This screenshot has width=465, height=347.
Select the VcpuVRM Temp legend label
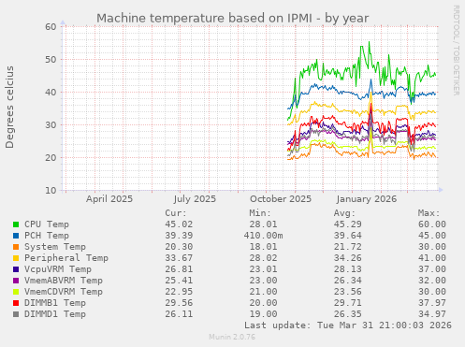click(x=58, y=269)
